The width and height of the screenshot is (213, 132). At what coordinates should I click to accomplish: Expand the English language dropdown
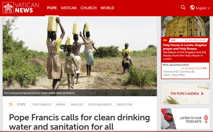tap(203, 8)
